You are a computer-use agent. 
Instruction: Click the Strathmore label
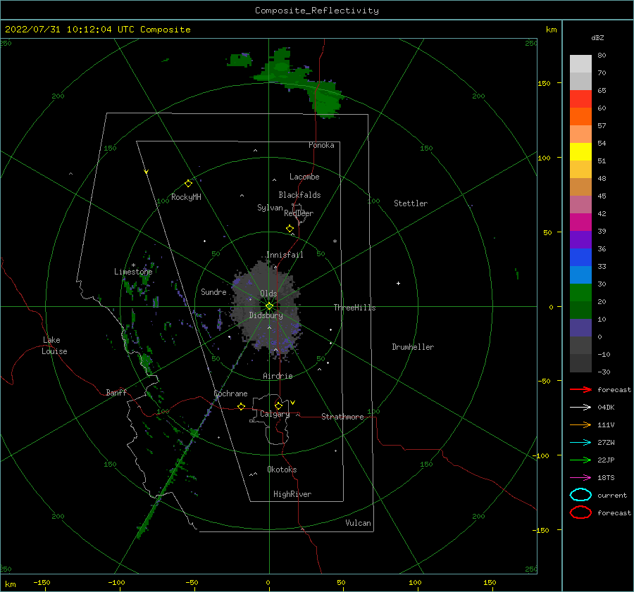click(x=342, y=417)
